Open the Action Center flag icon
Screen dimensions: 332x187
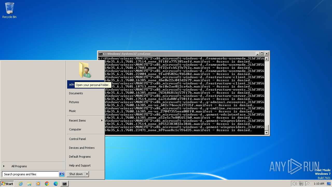pyautogui.click(x=308, y=184)
